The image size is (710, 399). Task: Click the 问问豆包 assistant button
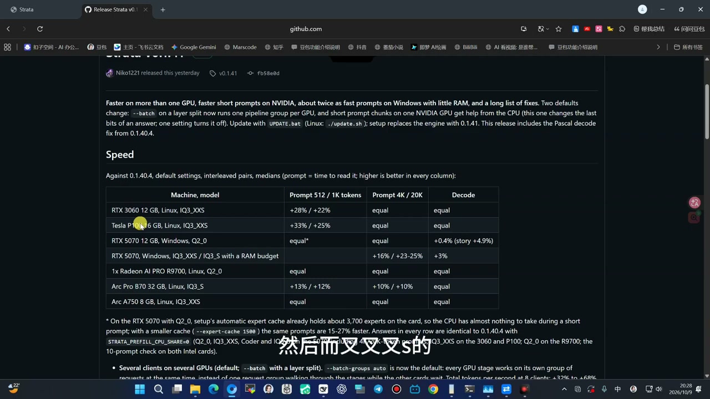[689, 29]
